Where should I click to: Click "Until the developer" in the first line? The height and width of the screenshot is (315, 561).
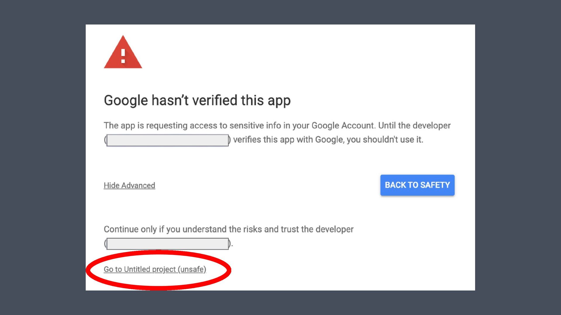pos(414,126)
